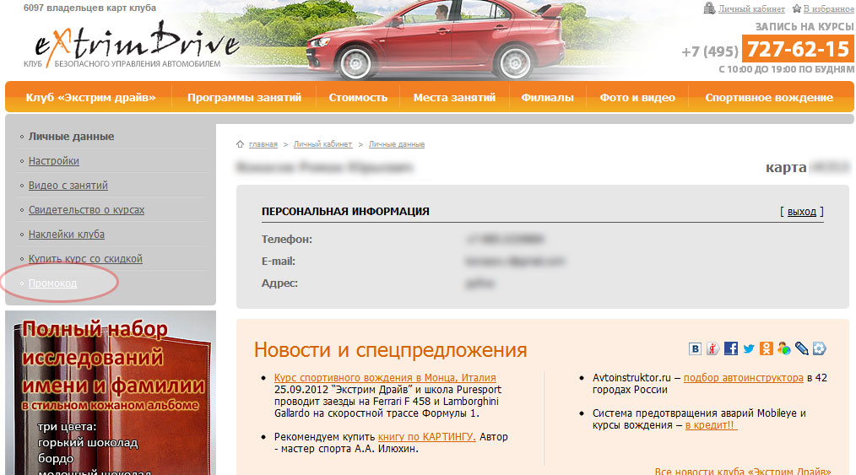Click the red car header image
The height and width of the screenshot is (475, 856).
coord(435,40)
